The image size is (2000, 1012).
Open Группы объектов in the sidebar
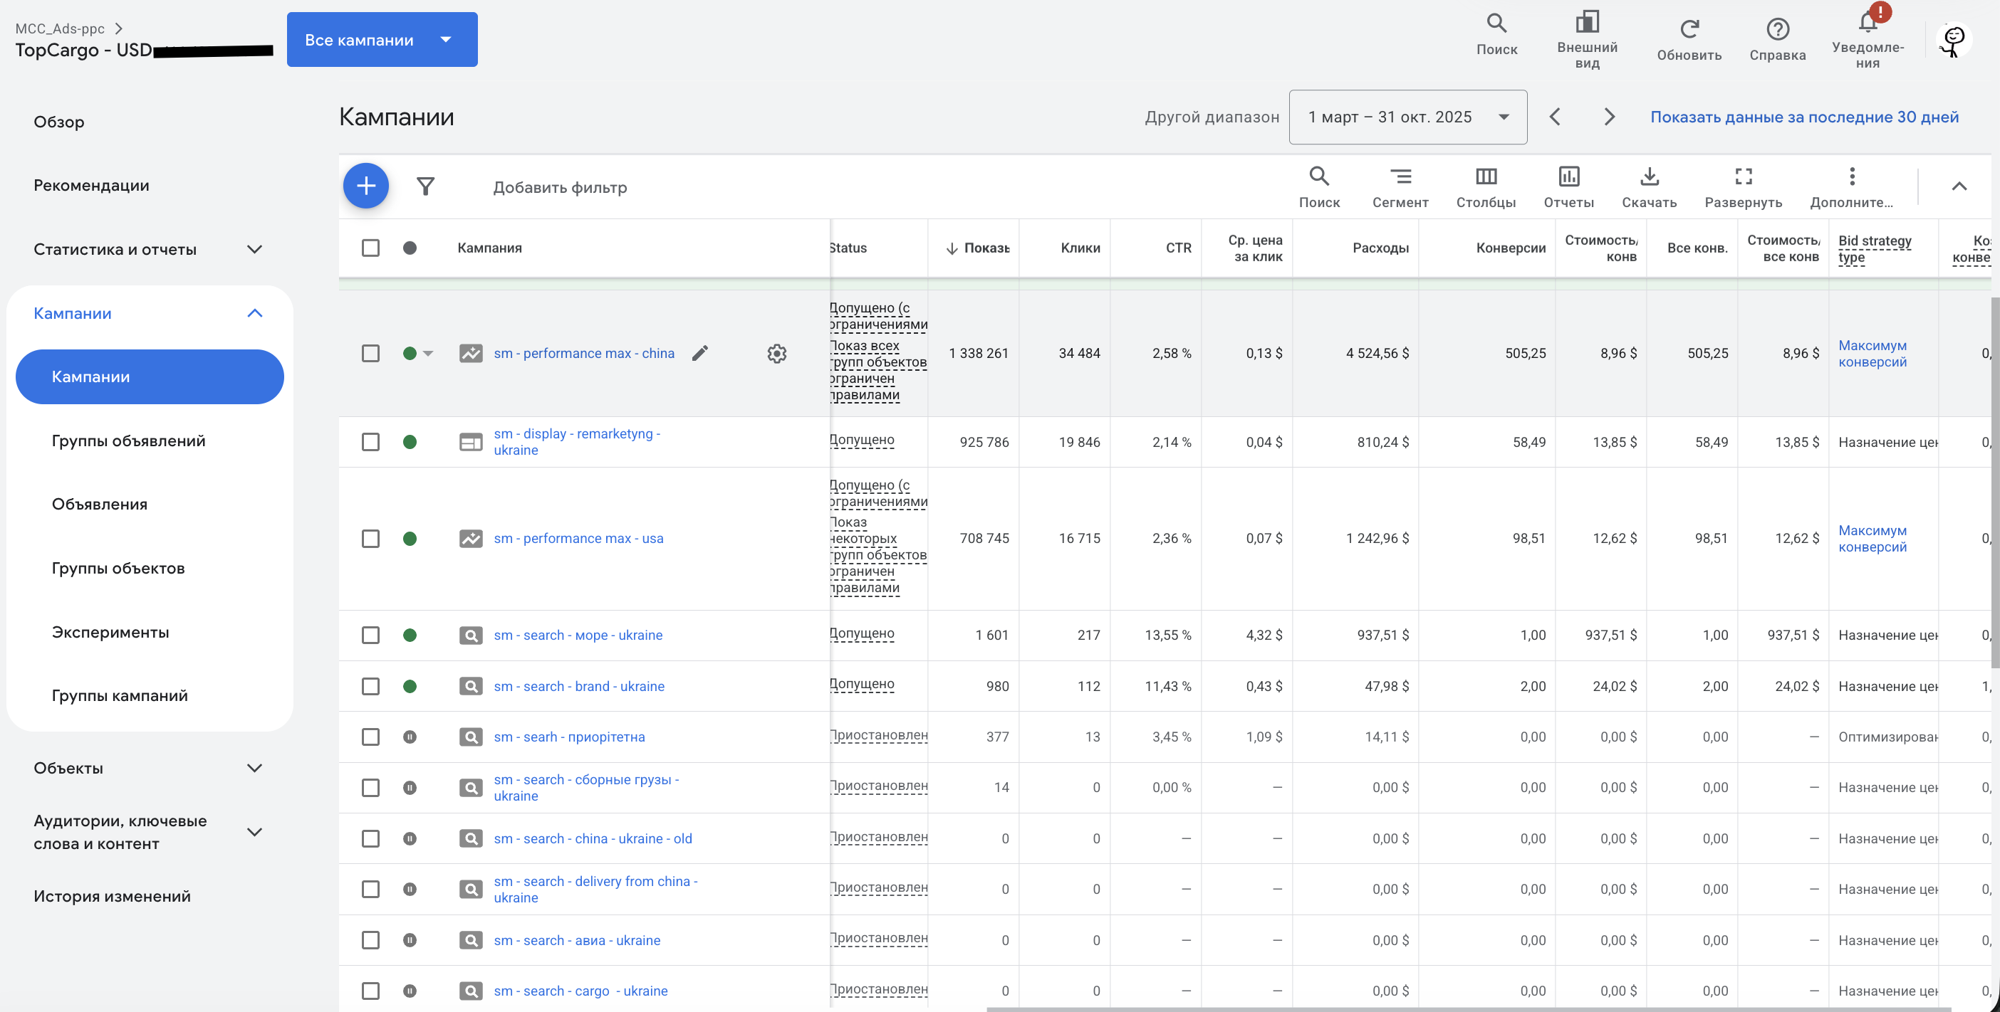click(118, 569)
